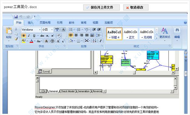
Task: Open the Verdana font name dropdown
Action: pos(40,30)
